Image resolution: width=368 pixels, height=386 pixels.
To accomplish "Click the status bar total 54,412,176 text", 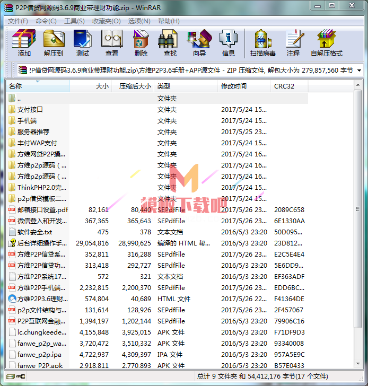I will coord(262,376).
